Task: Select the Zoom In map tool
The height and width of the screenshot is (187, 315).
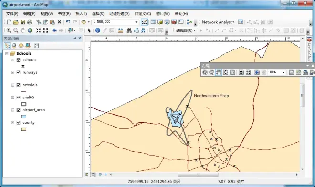Action: point(9,30)
